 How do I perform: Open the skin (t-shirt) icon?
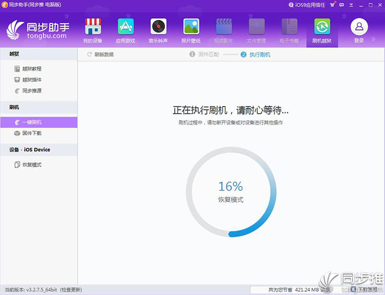[332, 4]
